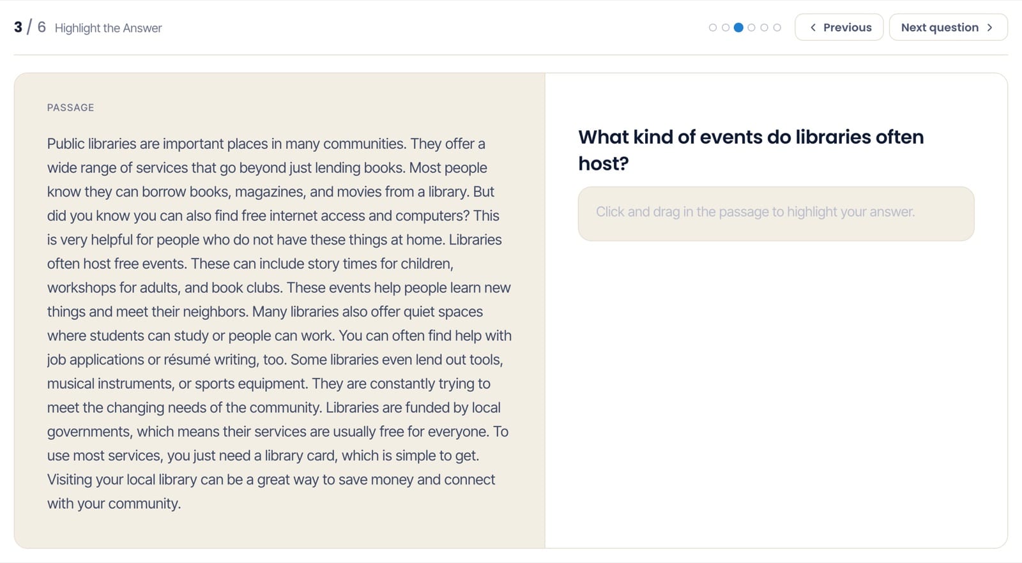Click the words "quiet spaces" in the passage
The height and width of the screenshot is (563, 1022).
[x=443, y=312]
